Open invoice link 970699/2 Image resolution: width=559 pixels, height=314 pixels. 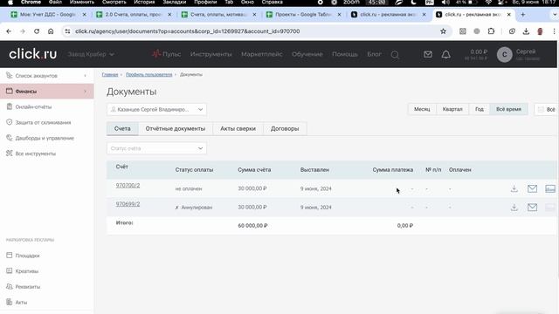[128, 204]
